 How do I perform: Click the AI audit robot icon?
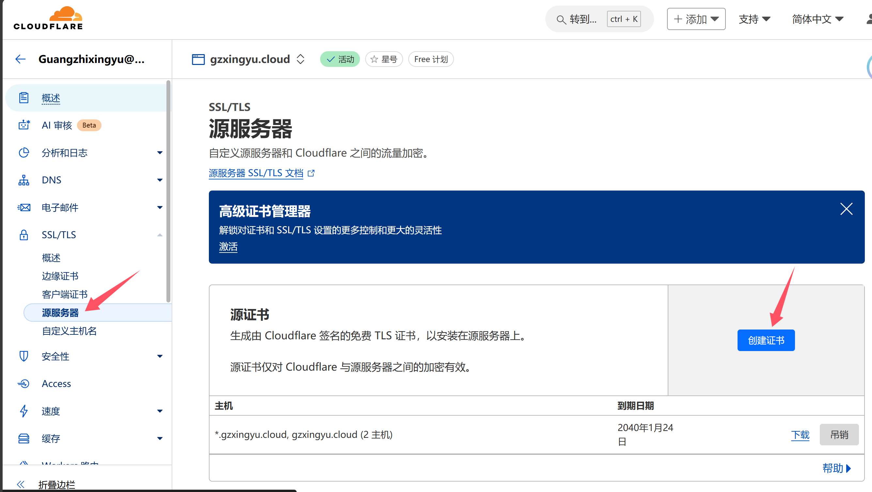coord(24,125)
